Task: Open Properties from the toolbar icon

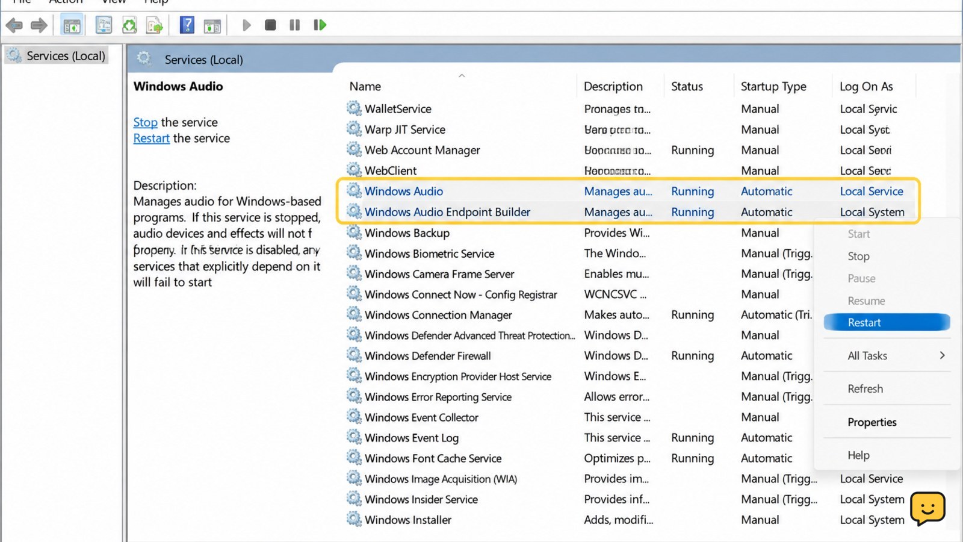Action: (x=104, y=25)
